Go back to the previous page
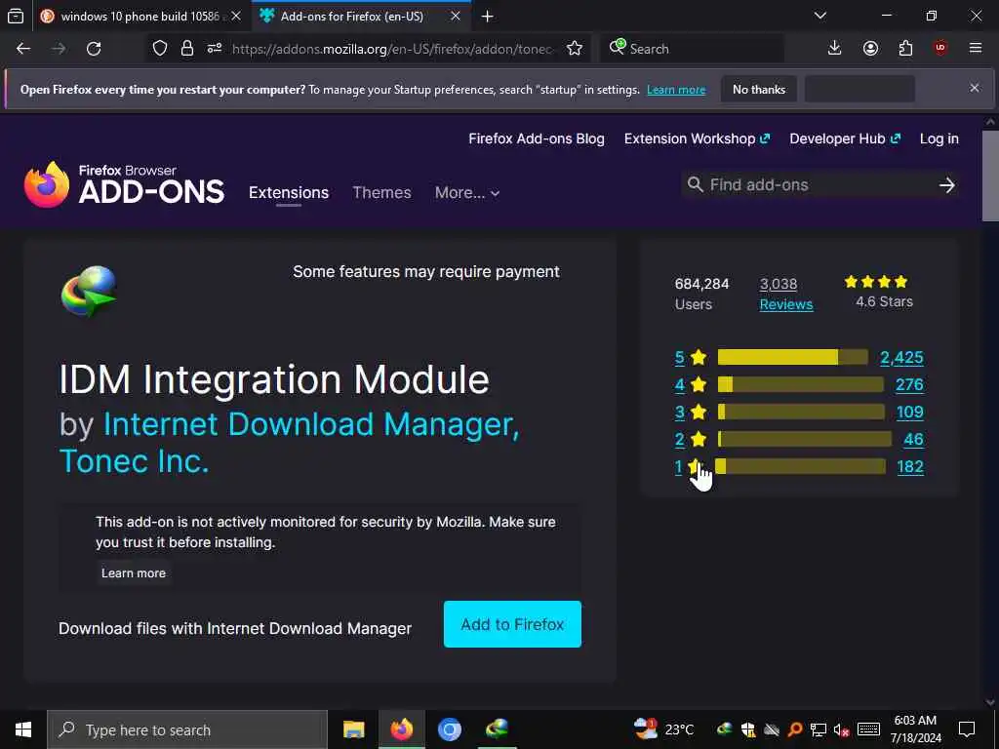Viewport: 999px width, 749px height. click(x=23, y=49)
